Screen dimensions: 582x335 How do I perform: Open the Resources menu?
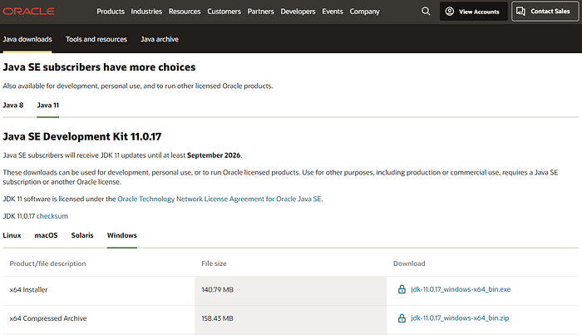pyautogui.click(x=185, y=12)
